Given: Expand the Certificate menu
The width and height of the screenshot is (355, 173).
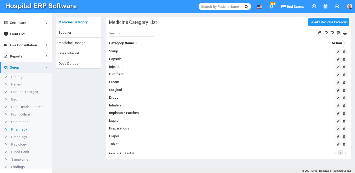Looking at the screenshot, I should (x=26, y=23).
